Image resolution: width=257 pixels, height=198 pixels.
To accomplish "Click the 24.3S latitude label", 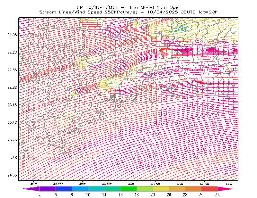I will pos(12,175).
